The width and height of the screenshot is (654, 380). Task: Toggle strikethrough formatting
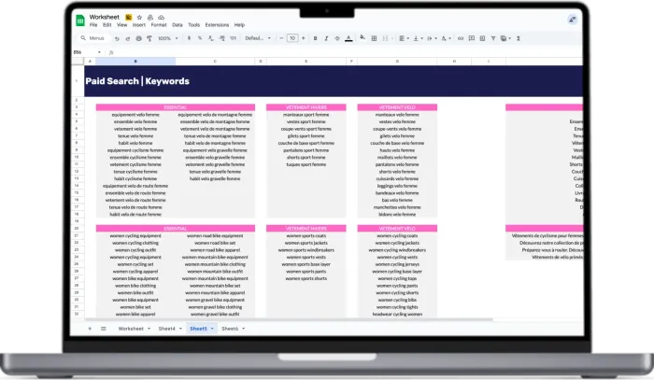tap(337, 38)
